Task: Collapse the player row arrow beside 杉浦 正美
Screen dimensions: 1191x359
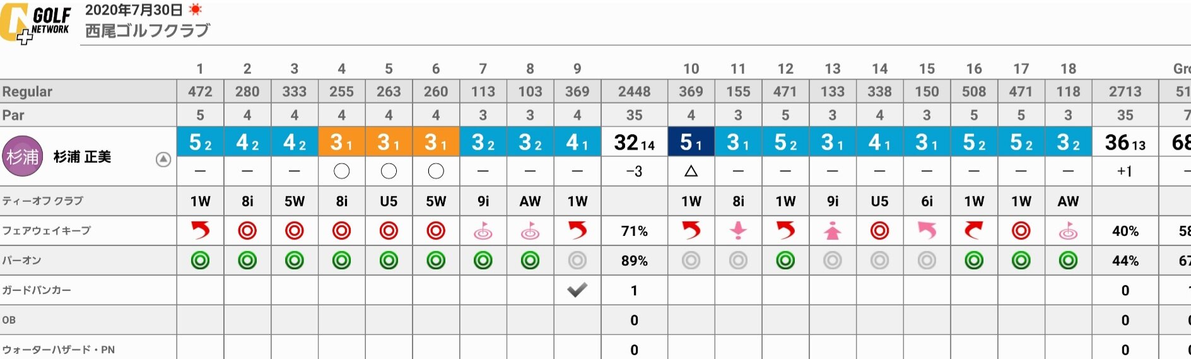Action: [x=163, y=160]
